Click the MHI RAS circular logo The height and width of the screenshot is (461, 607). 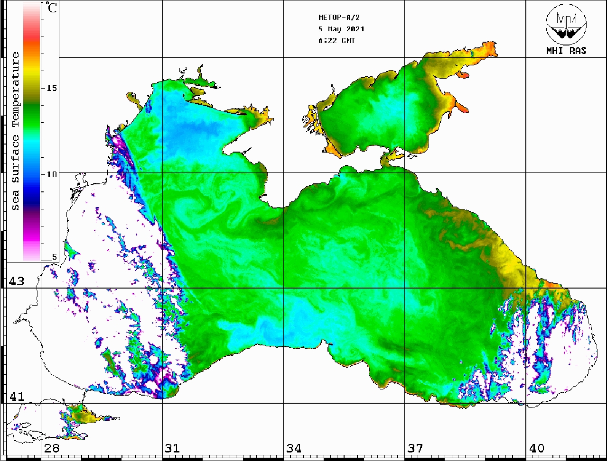point(566,26)
